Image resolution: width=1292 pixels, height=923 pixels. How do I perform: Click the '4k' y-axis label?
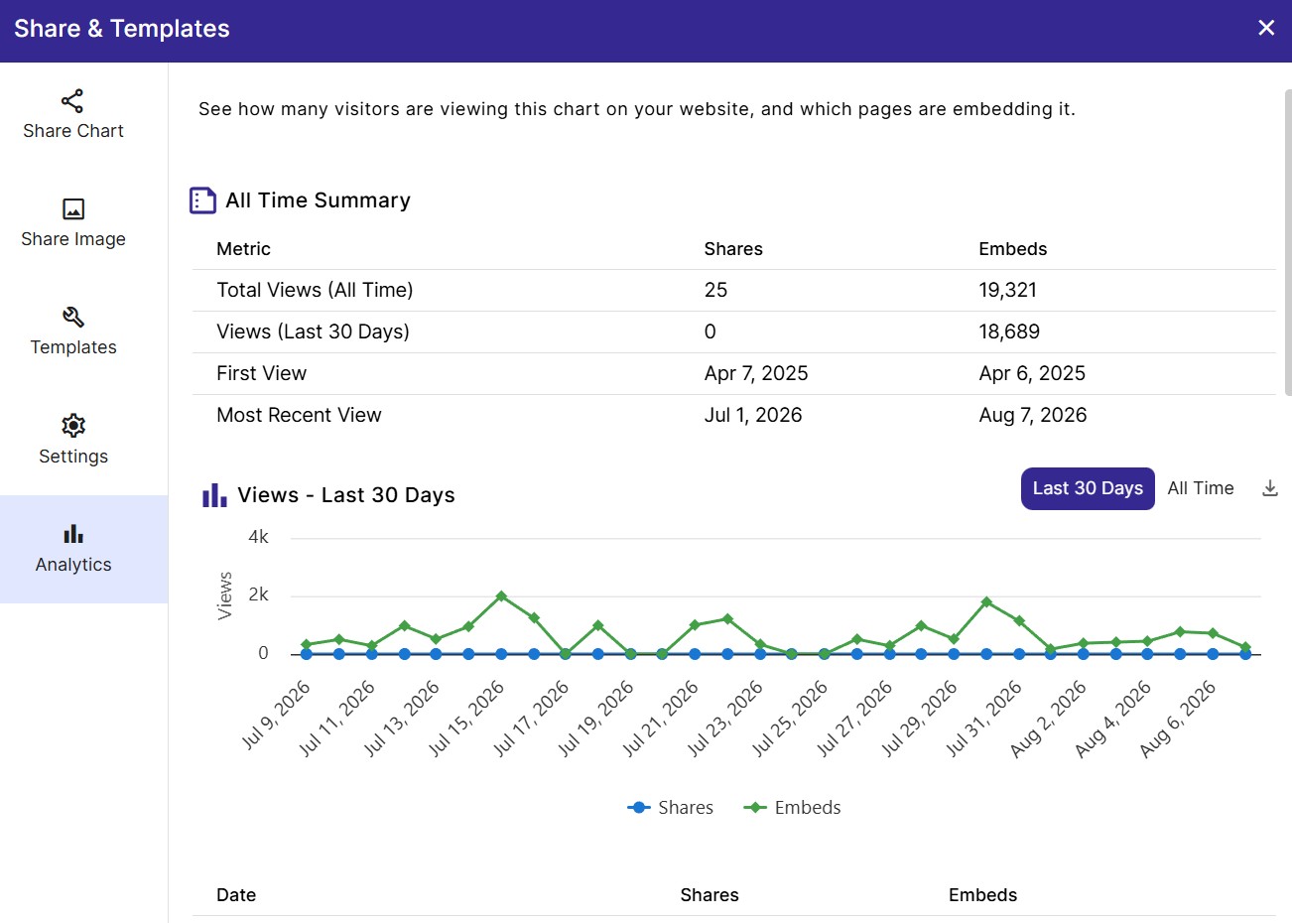tap(258, 537)
